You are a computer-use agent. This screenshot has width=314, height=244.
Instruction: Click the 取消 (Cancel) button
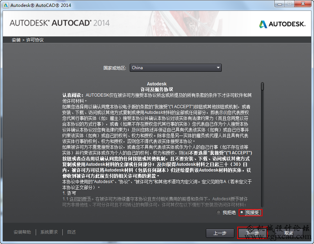pos(288,233)
